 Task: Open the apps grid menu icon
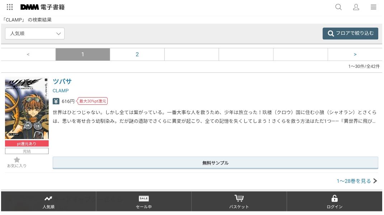pyautogui.click(x=10, y=7)
